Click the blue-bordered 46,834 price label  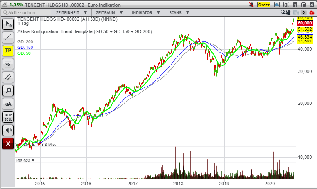[x=305, y=37]
